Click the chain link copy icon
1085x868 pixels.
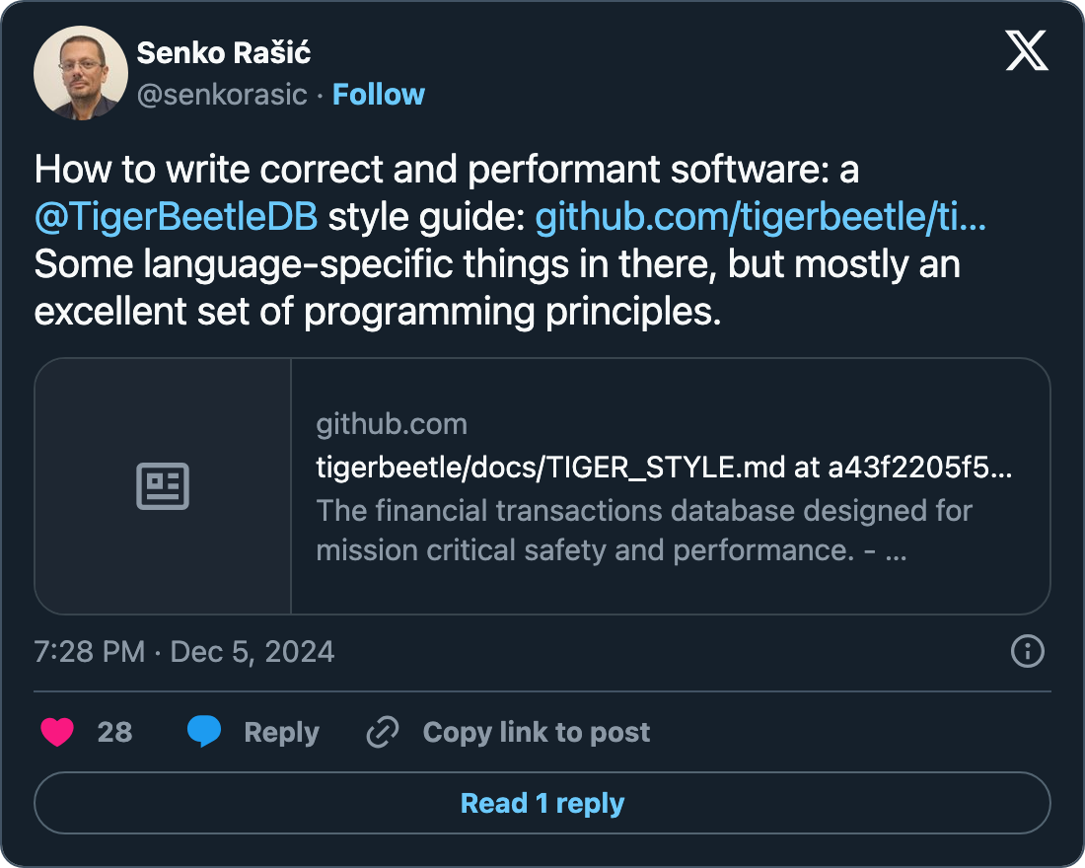(382, 732)
